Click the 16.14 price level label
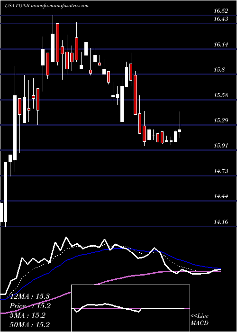Image resolution: width=237 pixels, height=332 pixels. [x=221, y=45]
